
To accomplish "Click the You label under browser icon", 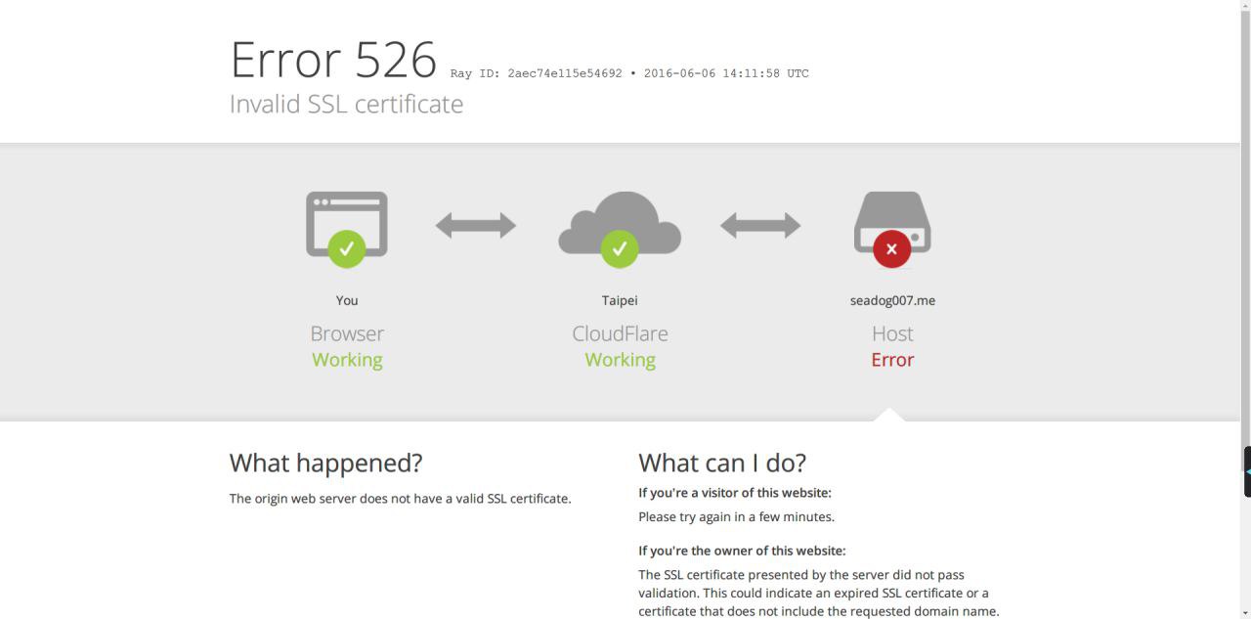I will 347,300.
